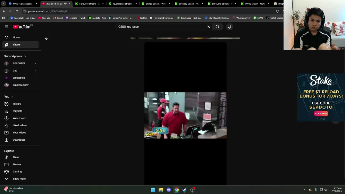Expand Show more under Explore

[x=21, y=179]
